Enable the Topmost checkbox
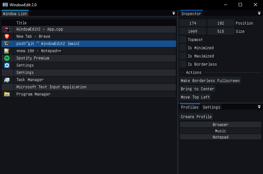The width and height of the screenshot is (263, 174). [x=183, y=40]
